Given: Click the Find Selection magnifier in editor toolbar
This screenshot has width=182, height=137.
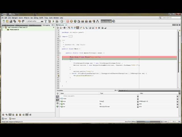Looking at the screenshot, I should point(69,28).
